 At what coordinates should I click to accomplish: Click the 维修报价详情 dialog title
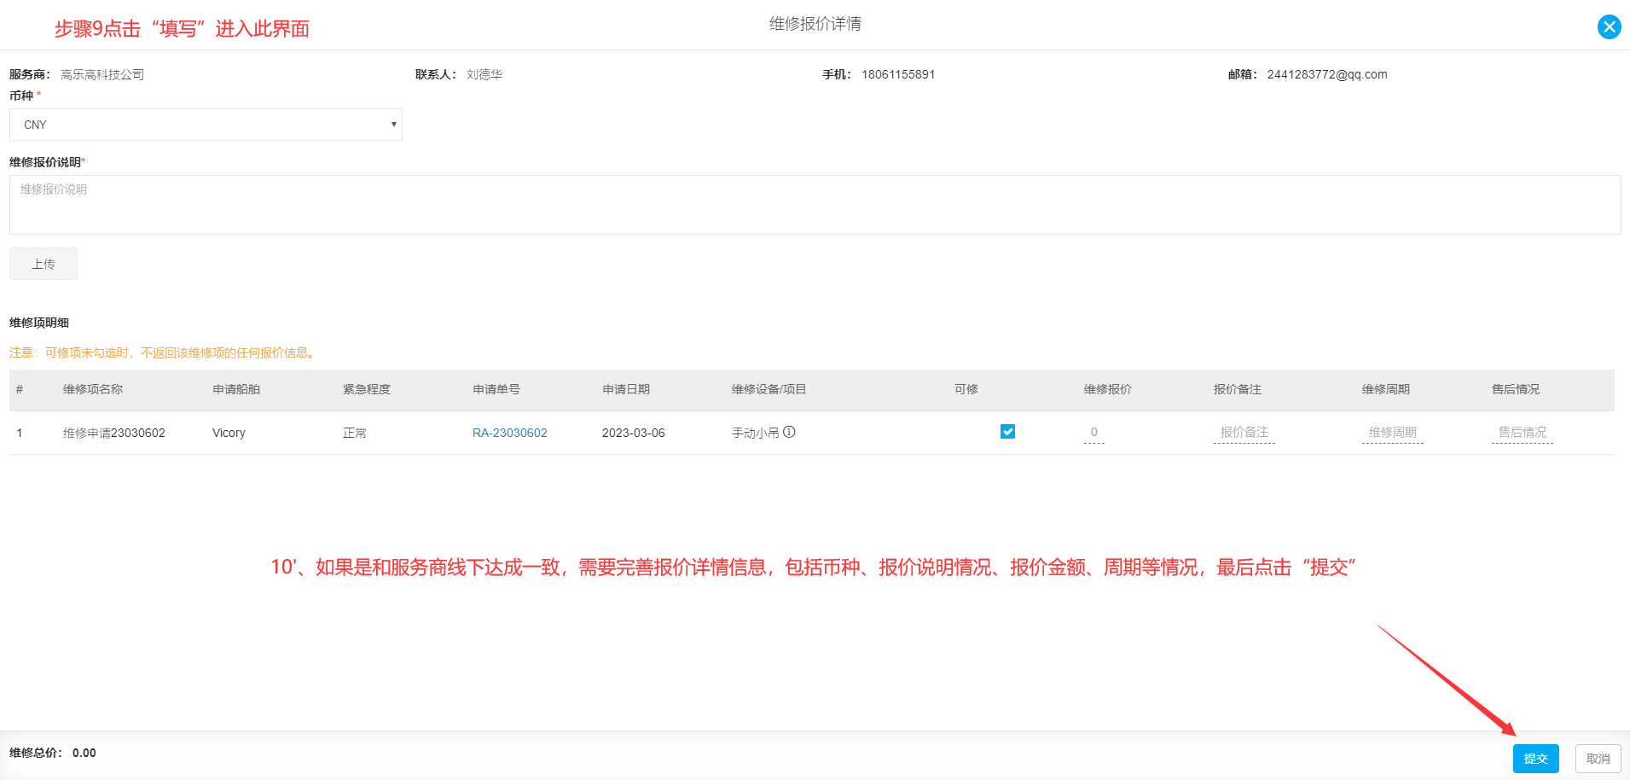point(815,24)
